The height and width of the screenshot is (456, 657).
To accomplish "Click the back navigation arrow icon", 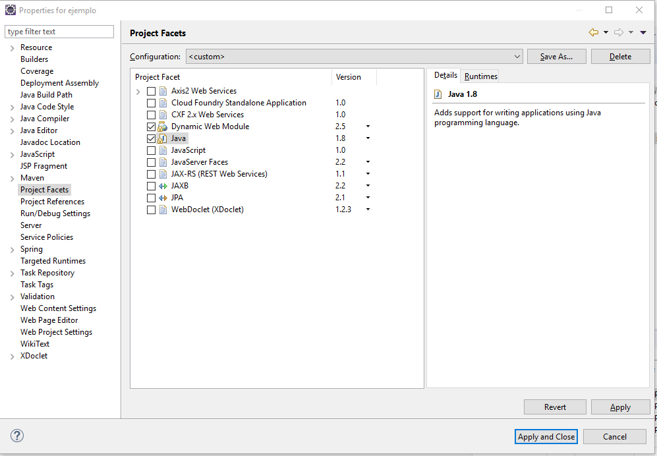I will point(593,32).
